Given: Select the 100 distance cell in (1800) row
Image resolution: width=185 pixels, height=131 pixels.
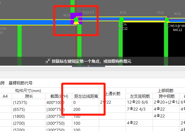Looking at the screenshot, I should click(x=86, y=116).
